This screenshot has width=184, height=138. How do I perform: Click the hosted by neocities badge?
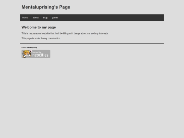coord(36,54)
